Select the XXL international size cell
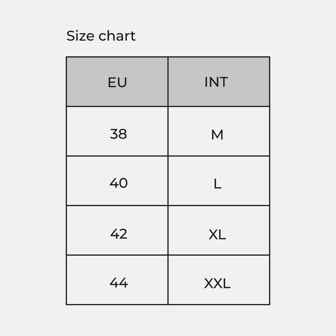 click(219, 280)
